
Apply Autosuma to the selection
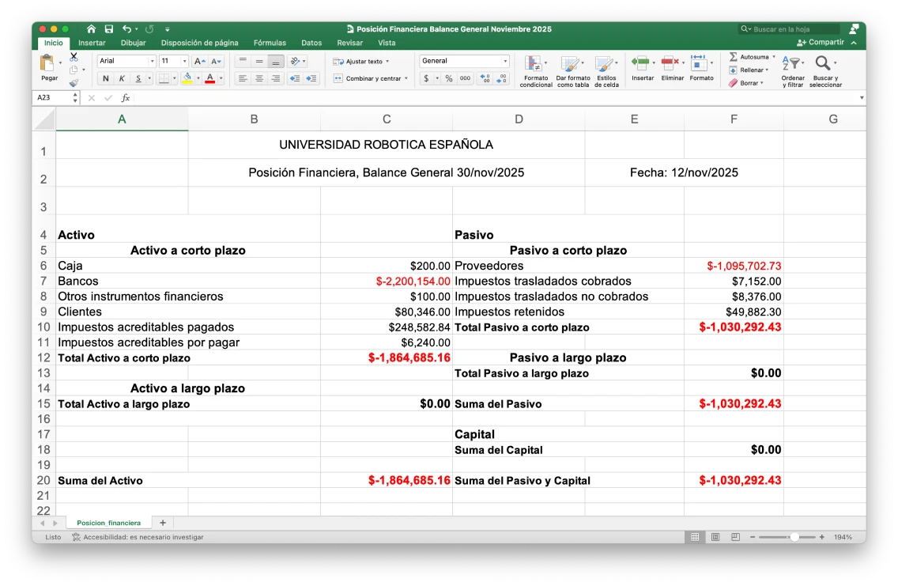pos(749,56)
